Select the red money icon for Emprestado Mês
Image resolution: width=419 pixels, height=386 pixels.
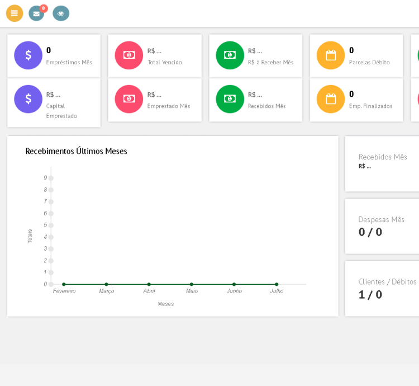click(129, 99)
